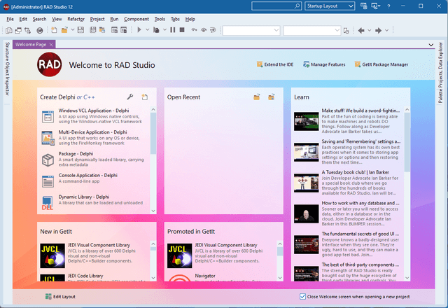Expand the second empty toolbar combo box

tap(337, 30)
